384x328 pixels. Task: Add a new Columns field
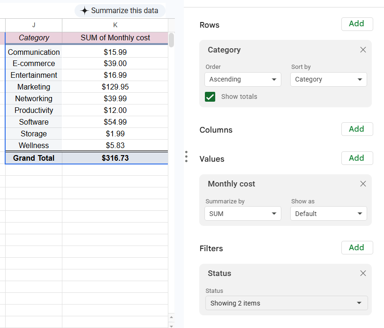coord(357,129)
